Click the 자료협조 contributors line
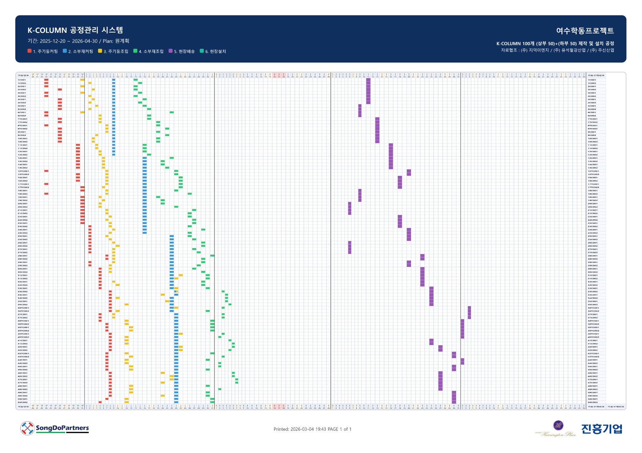642x453 pixels. tap(557, 50)
